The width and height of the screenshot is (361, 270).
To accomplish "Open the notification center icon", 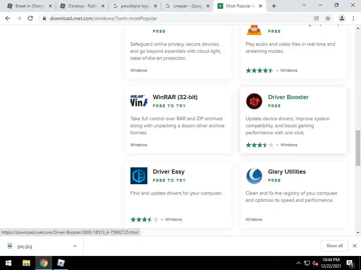I will pos(350,263).
